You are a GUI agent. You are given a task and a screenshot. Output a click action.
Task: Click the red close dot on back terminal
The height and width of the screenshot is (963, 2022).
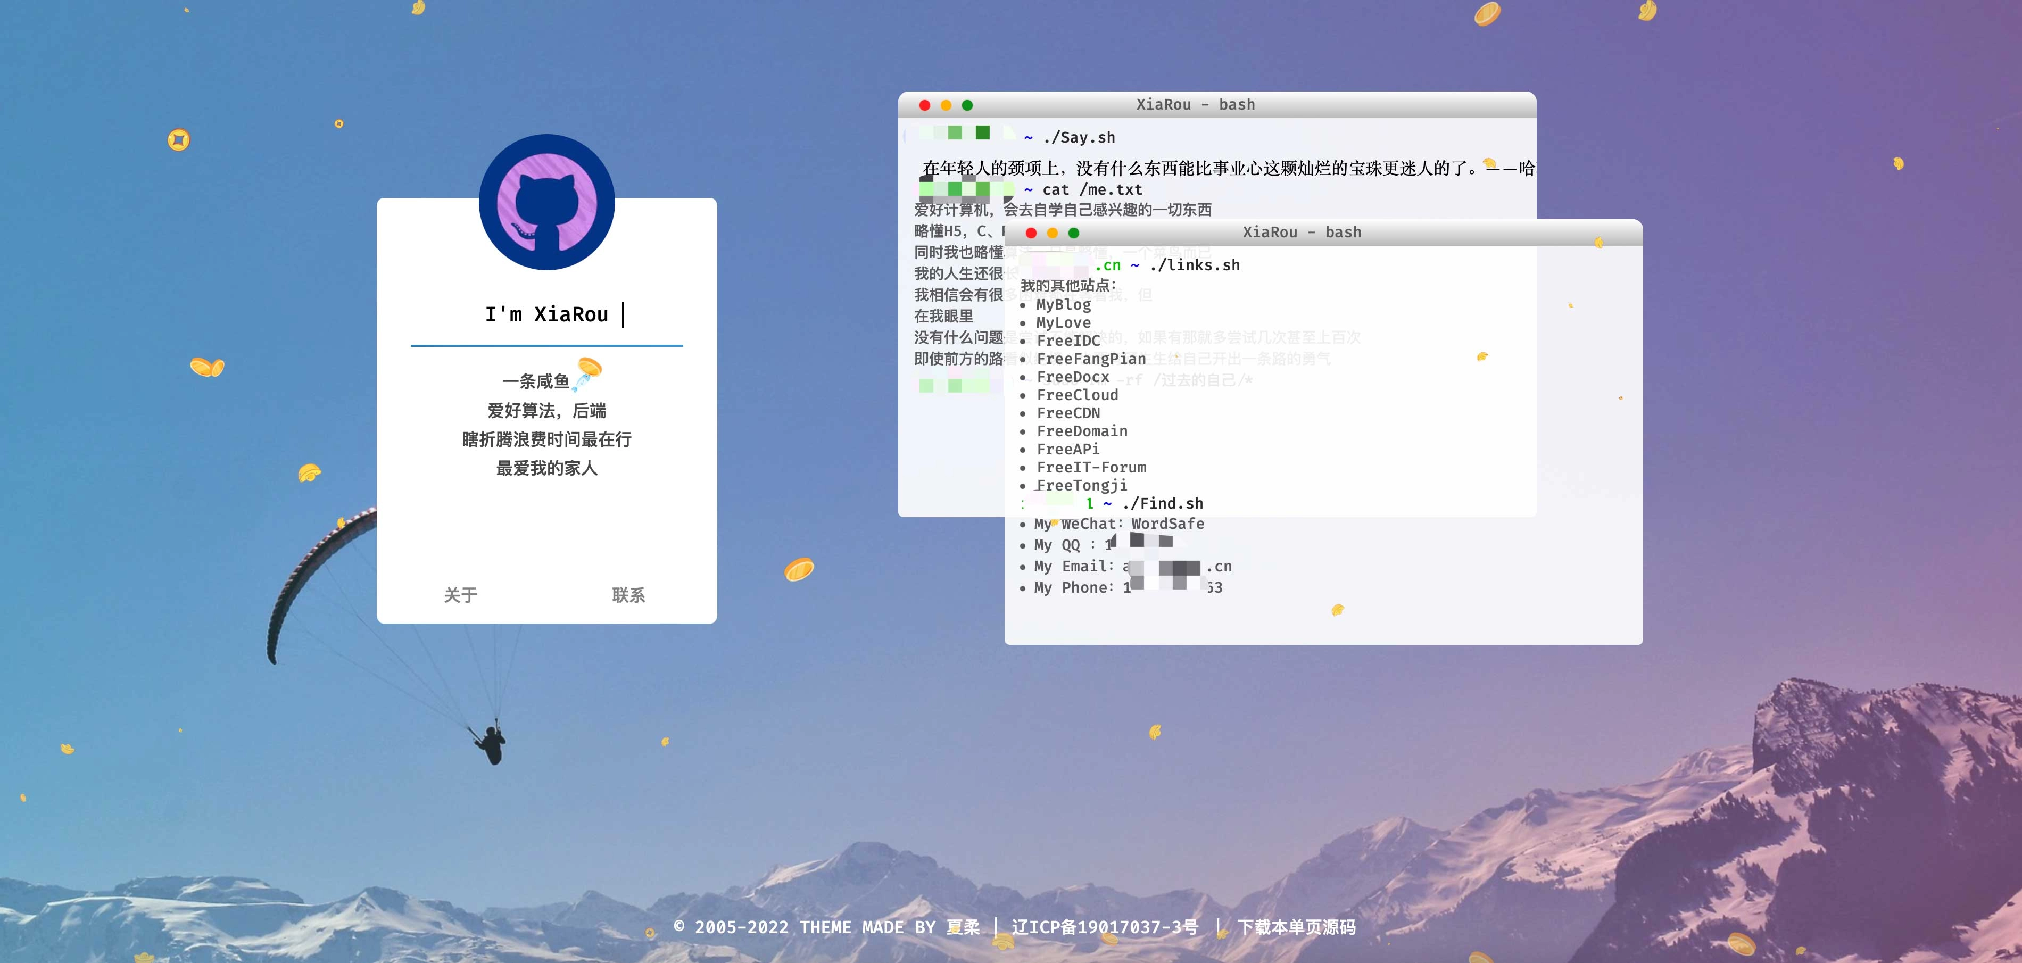tap(925, 105)
